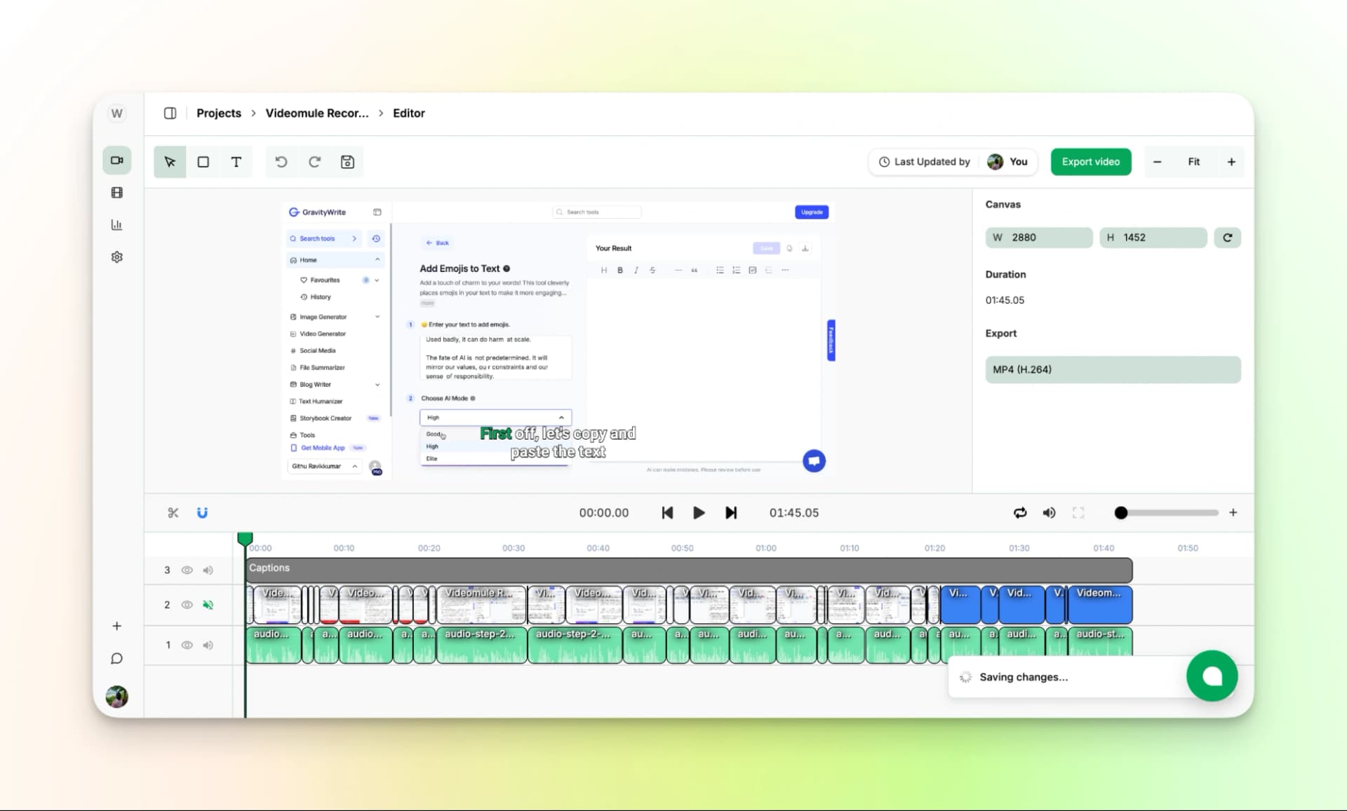Click the Export video button

(x=1090, y=162)
